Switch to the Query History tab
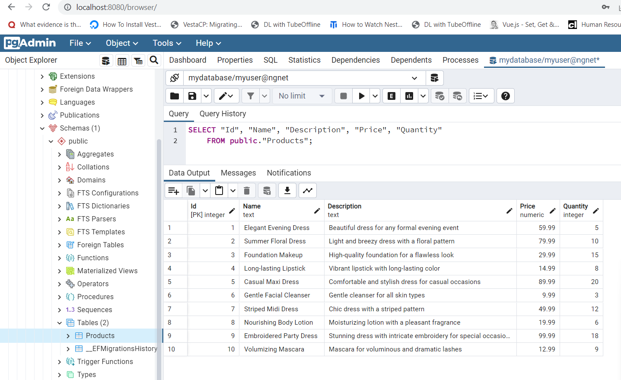 click(223, 114)
